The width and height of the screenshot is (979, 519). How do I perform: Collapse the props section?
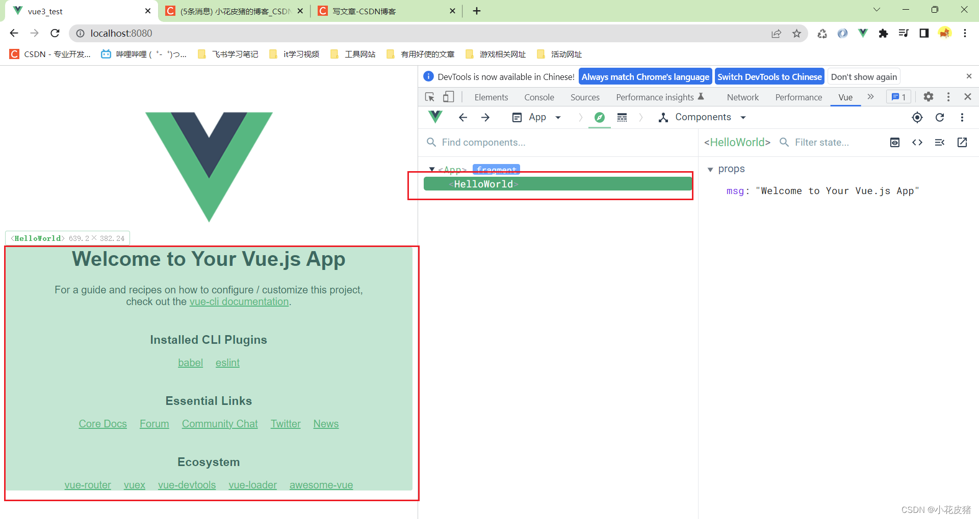coord(710,170)
